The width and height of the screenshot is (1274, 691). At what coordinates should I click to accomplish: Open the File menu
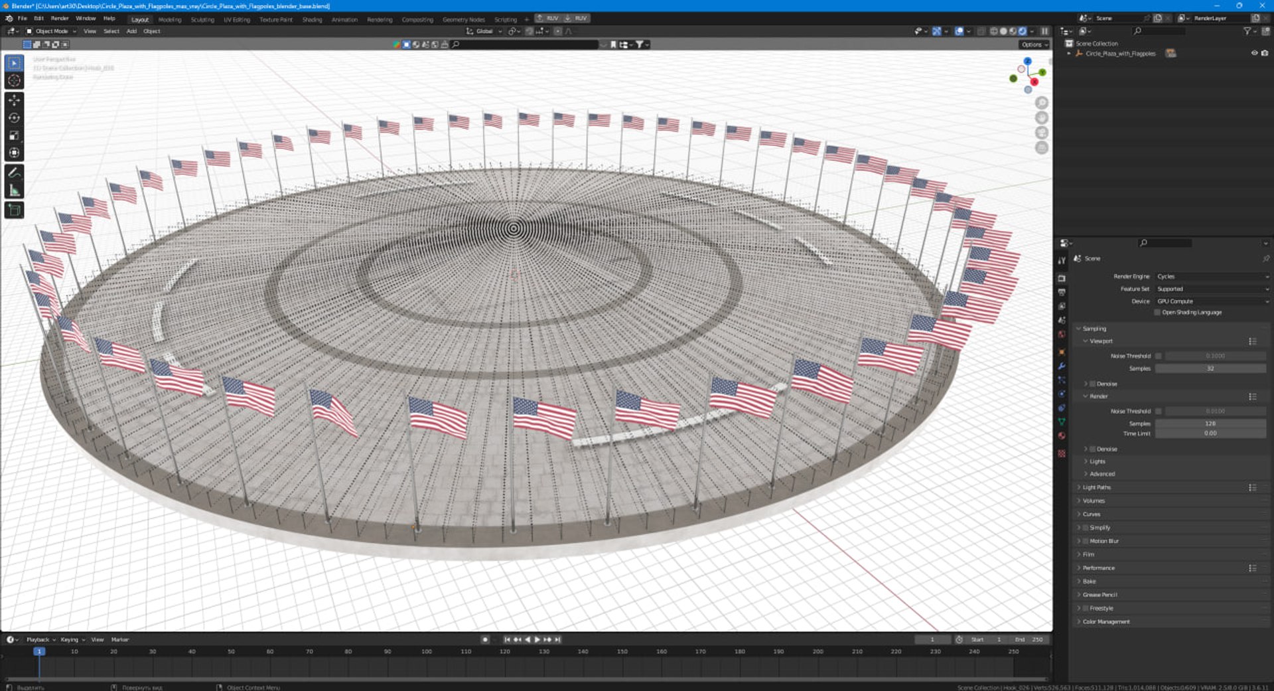tap(22, 19)
